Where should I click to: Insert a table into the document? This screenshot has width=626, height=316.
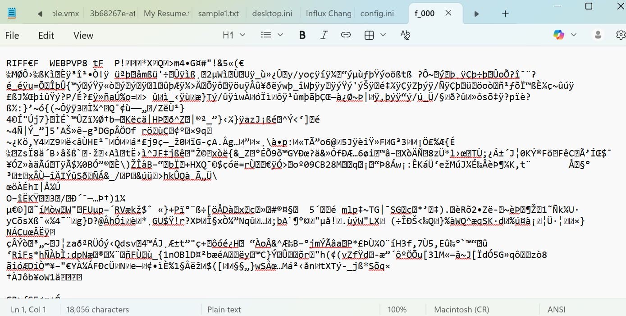click(x=369, y=35)
